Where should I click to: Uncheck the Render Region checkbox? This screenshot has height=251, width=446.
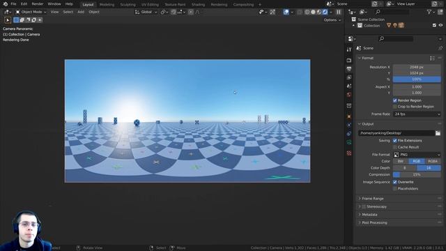(x=395, y=100)
